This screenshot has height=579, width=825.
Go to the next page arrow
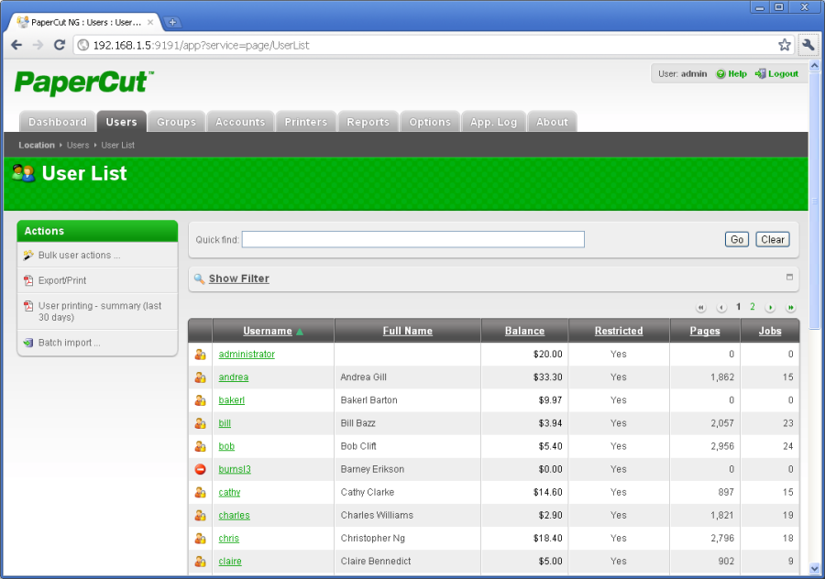point(770,308)
